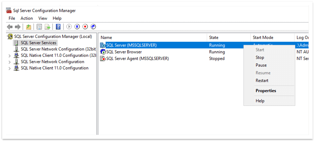Open the Help toolbar question-mark icon
315x142 pixels.
point(58,27)
